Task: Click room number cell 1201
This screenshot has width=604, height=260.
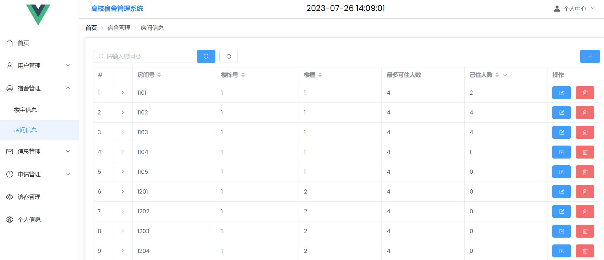Action: 143,192
